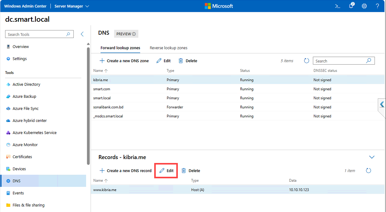
Task: Click the Azure Monitor icon
Action: coord(8,145)
